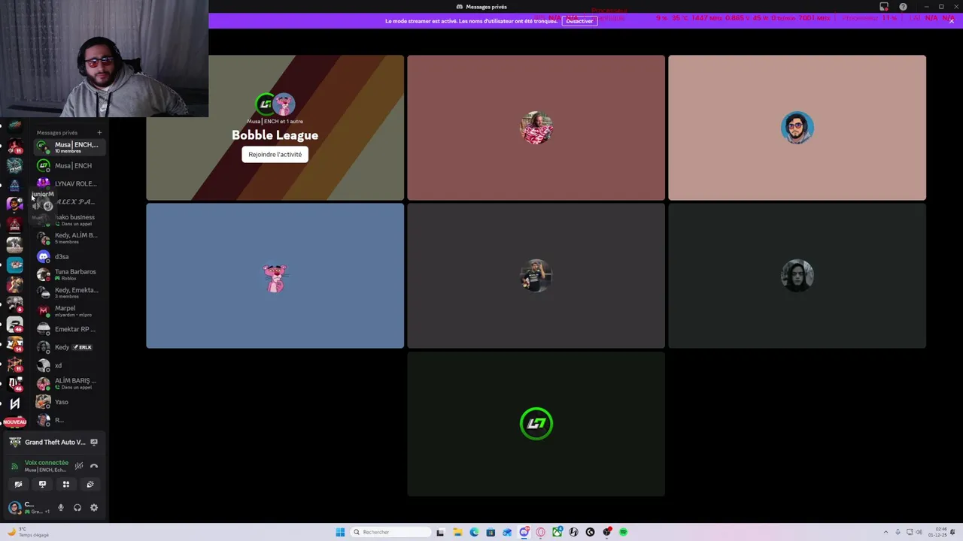
Task: Toggle microphone mute in user panel
Action: coord(61,508)
